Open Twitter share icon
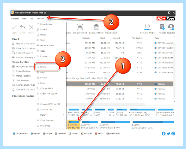The width and height of the screenshot is (186, 149). tap(168, 134)
